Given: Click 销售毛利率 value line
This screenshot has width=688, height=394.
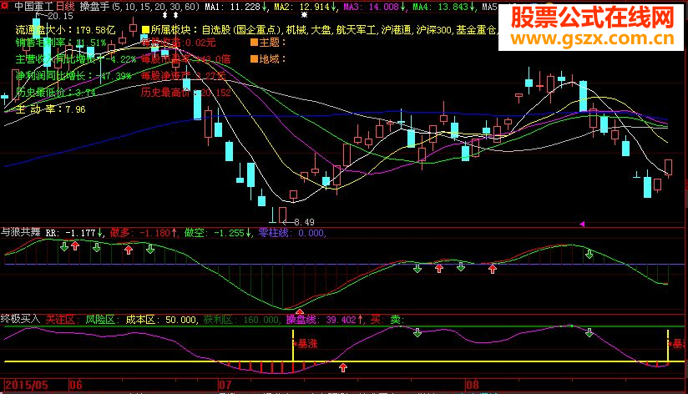Looking at the screenshot, I should click(x=61, y=43).
